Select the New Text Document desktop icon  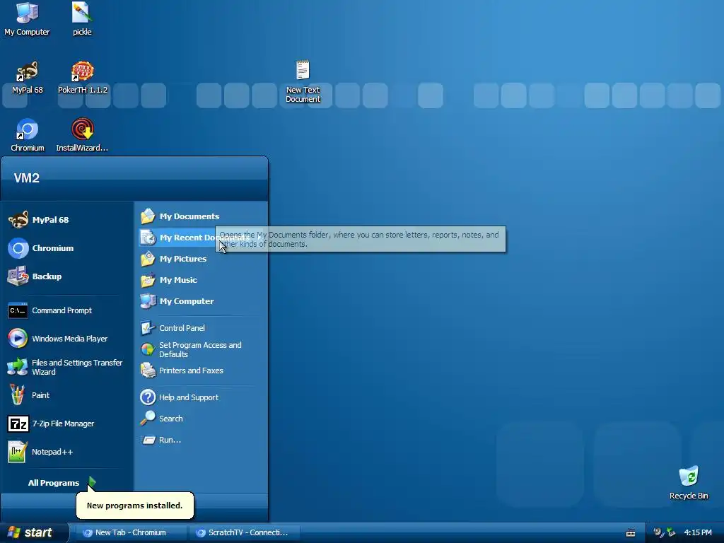(303, 81)
